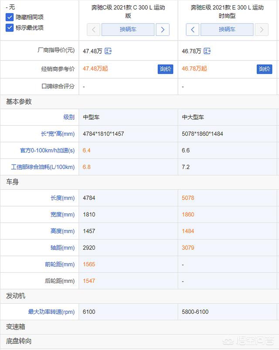Select the 5800-6100 rpm value

(x=195, y=312)
